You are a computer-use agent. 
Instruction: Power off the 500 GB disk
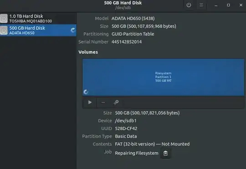click(189, 5)
